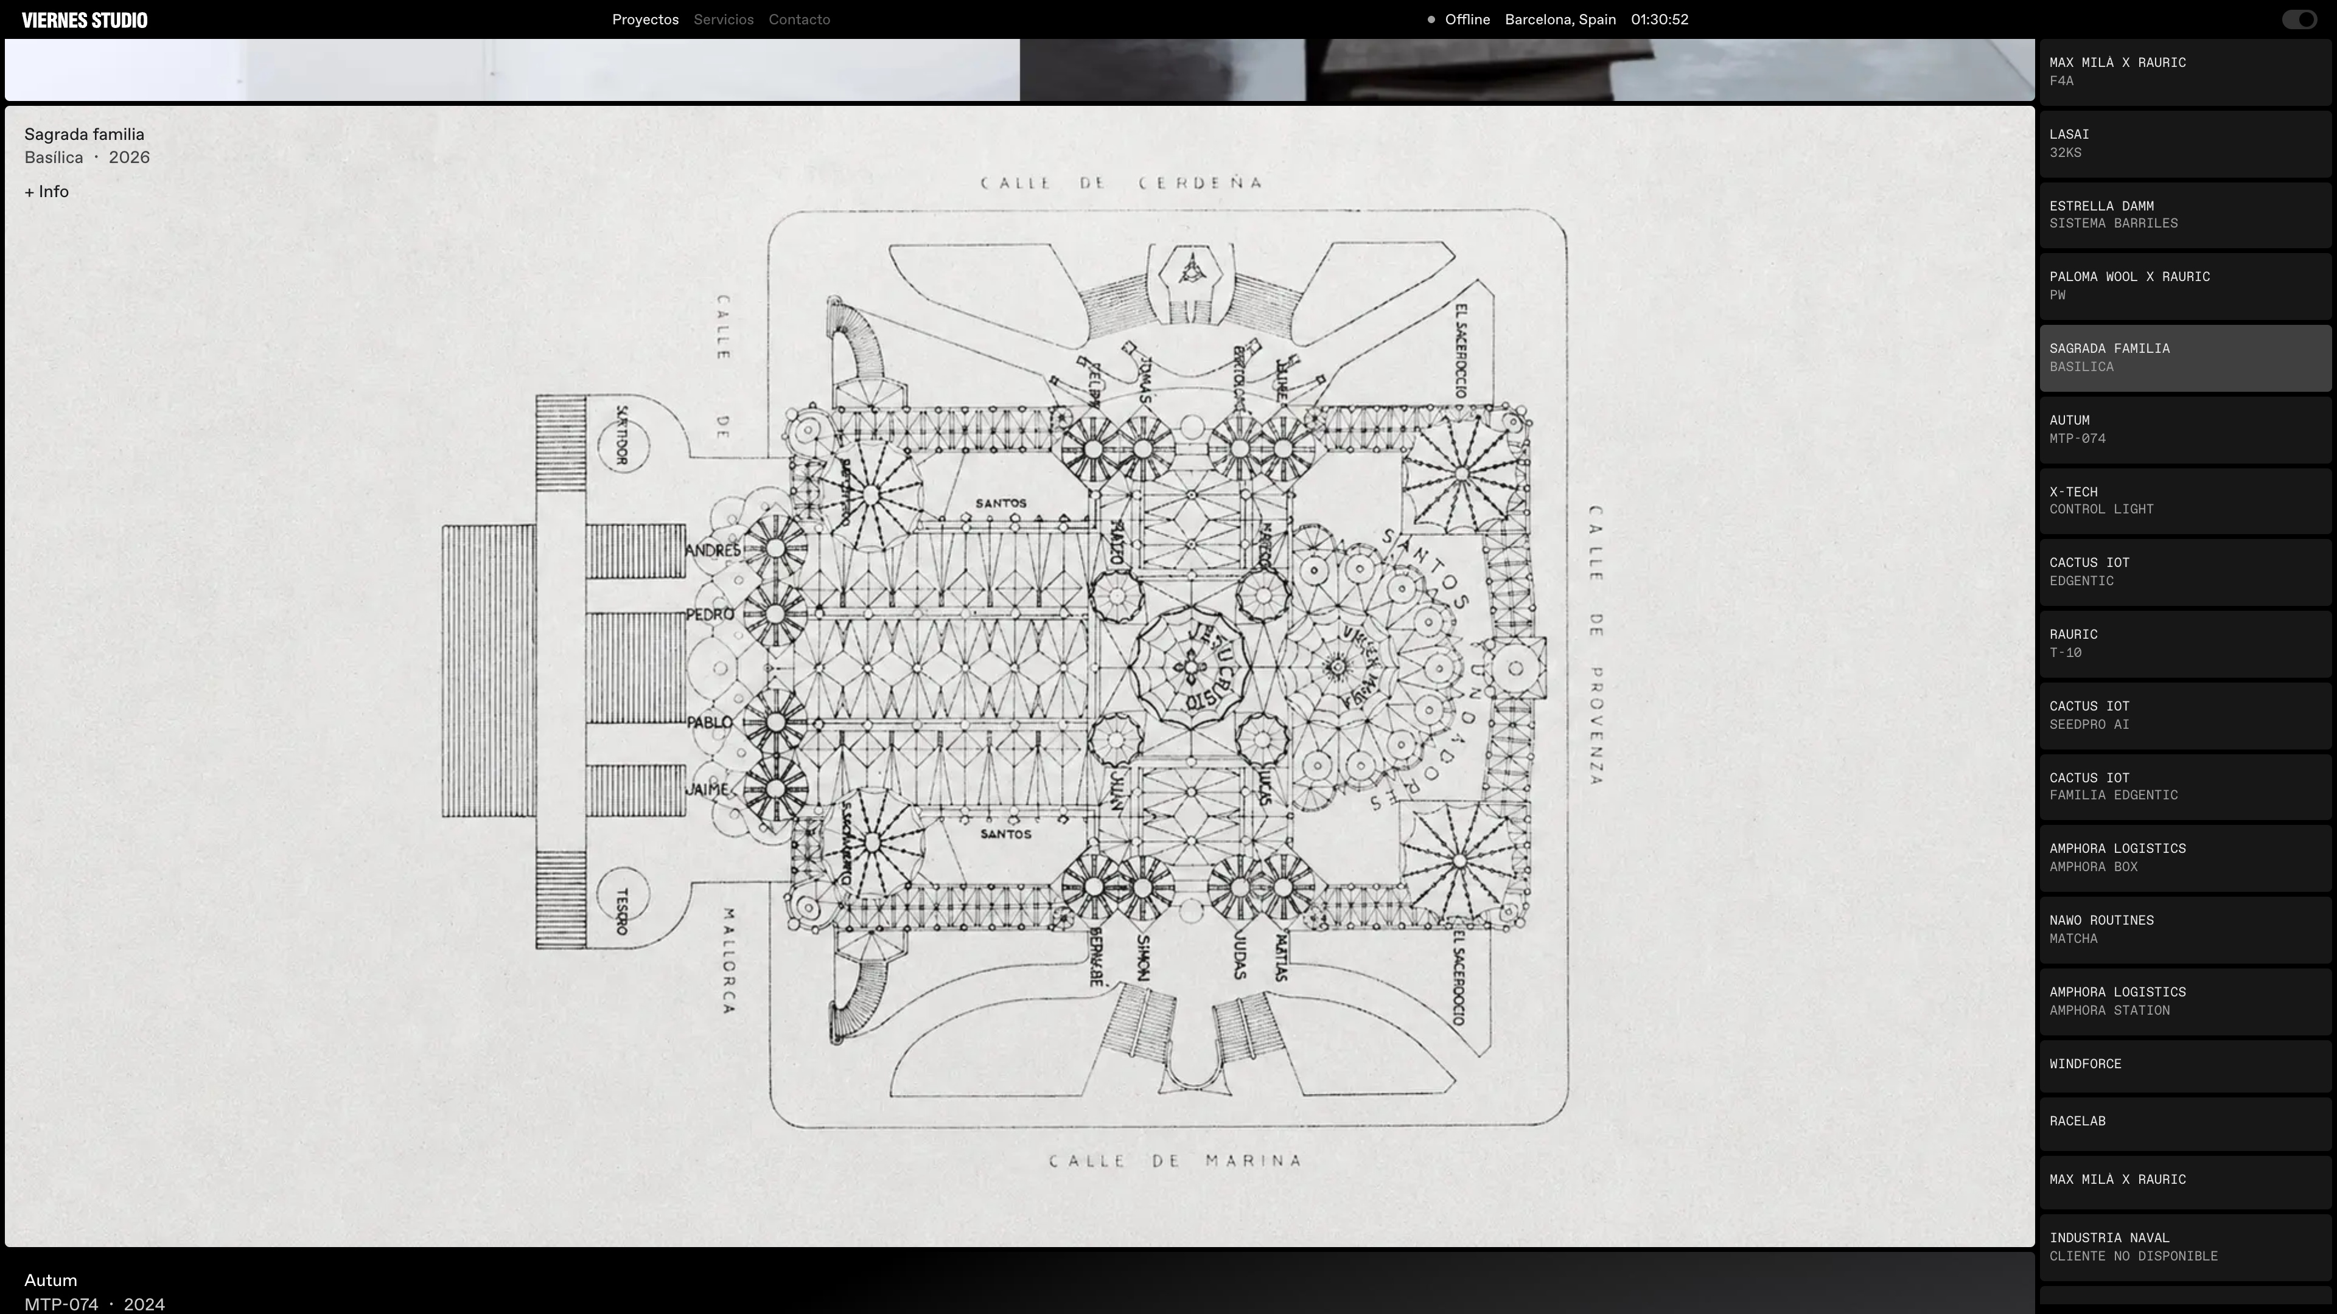Open the Contacto menu item
The width and height of the screenshot is (2337, 1314).
click(x=799, y=20)
